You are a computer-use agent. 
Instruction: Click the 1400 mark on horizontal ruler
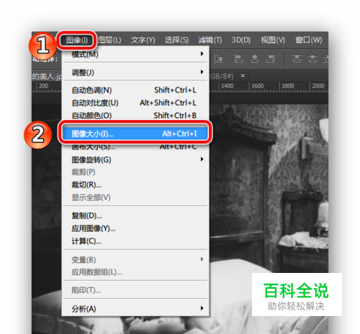coord(227,85)
